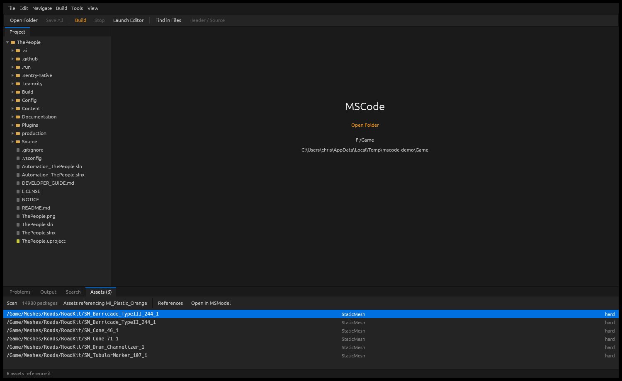Screen dimensions: 622x381
Task: Click Scan in the Assets panel
Action: (x=12, y=303)
